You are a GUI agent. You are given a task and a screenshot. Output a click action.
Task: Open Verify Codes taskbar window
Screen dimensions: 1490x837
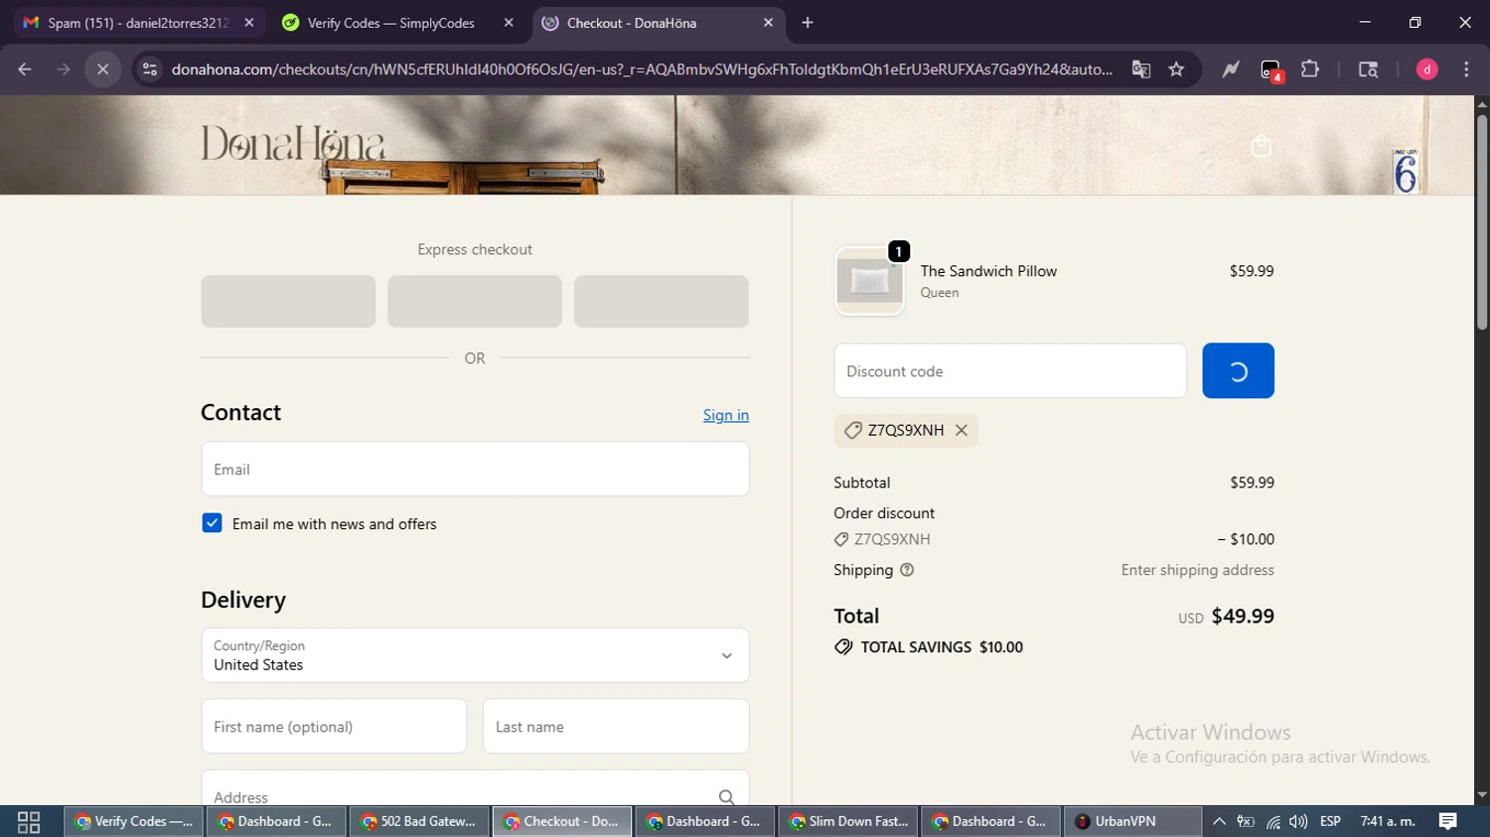(135, 822)
